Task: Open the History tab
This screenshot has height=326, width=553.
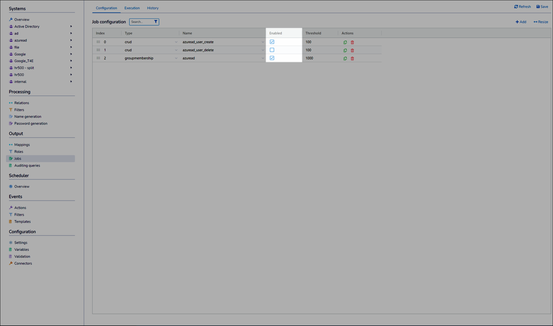Action: pos(153,8)
